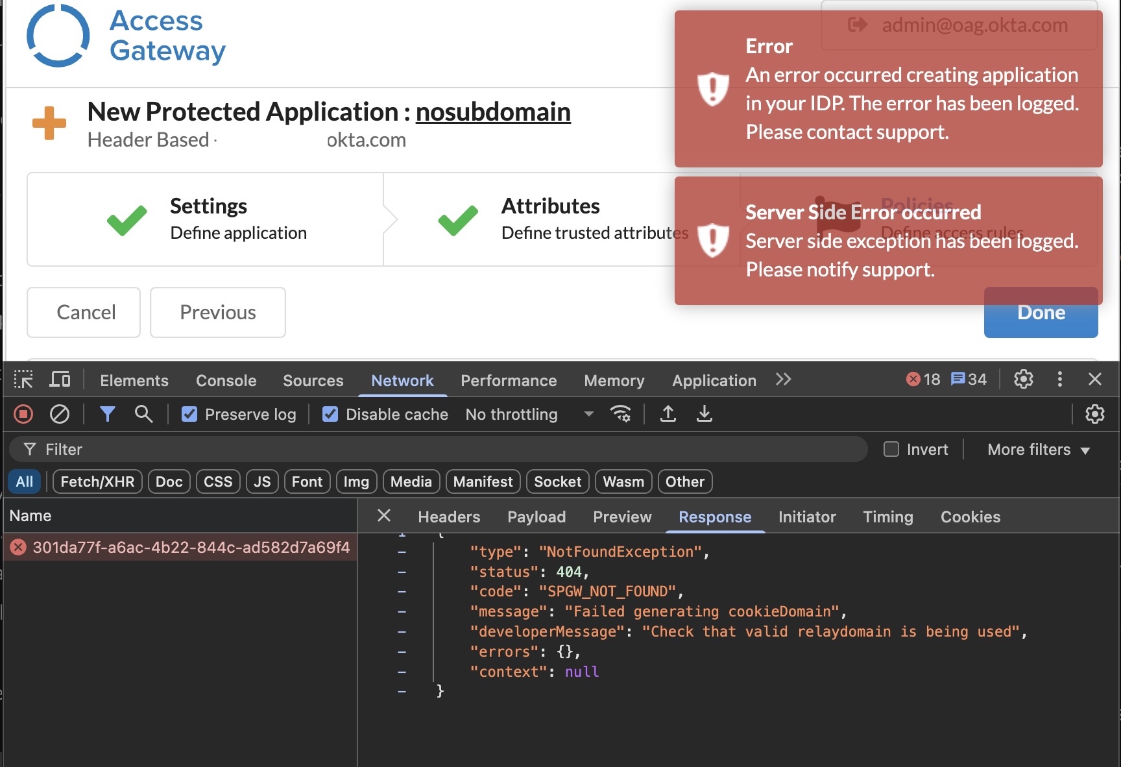Filter requests by Fetch/XHR
This screenshot has width=1121, height=767.
(97, 481)
